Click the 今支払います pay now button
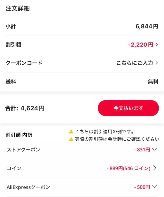This screenshot has width=164, height=197. [x=128, y=108]
